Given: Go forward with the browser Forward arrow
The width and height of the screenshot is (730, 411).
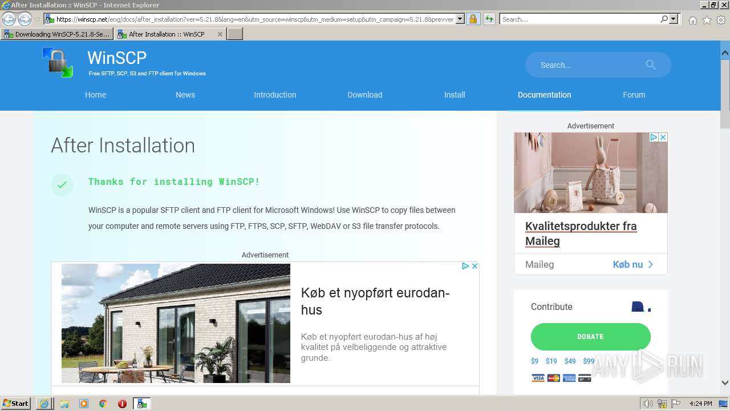Looking at the screenshot, I should [x=25, y=19].
